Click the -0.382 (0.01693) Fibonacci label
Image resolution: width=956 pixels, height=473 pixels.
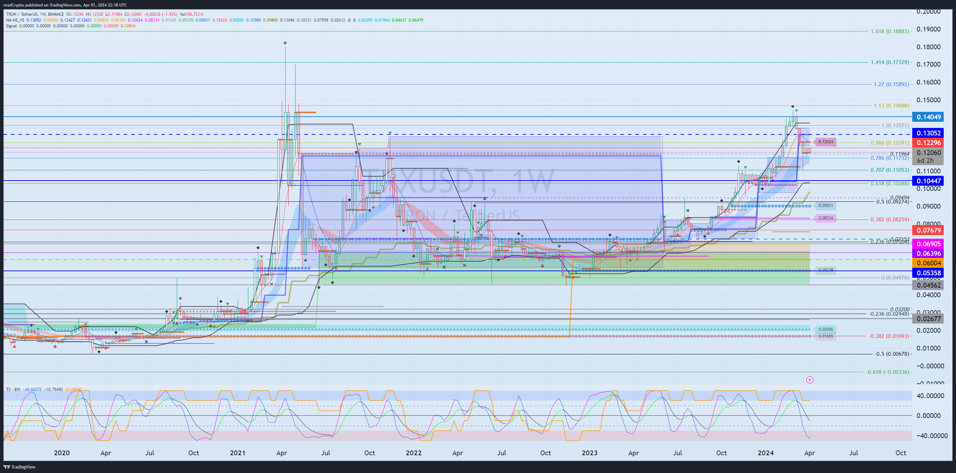[889, 336]
